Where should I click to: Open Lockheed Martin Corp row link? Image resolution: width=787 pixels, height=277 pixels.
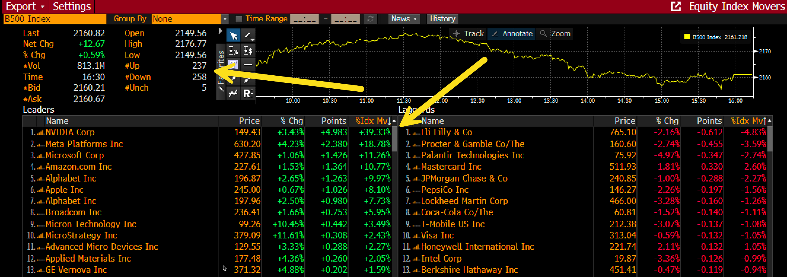click(464, 201)
